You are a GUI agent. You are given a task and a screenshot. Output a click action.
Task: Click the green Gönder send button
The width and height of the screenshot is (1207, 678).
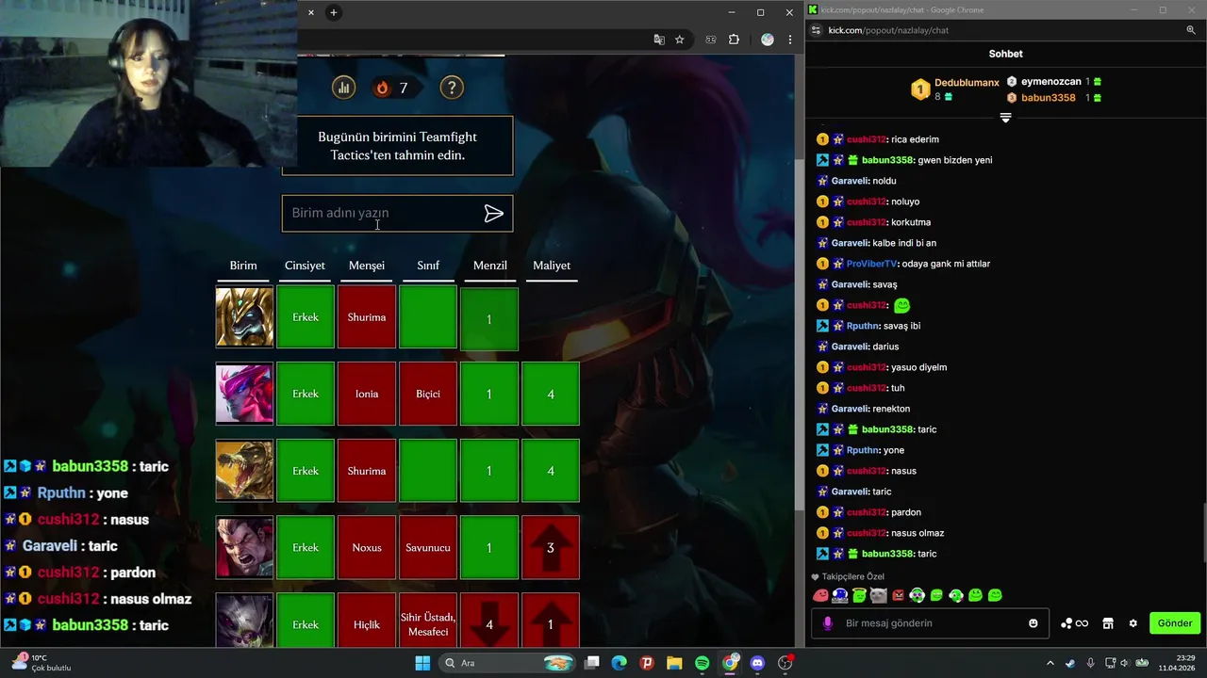click(x=1175, y=623)
